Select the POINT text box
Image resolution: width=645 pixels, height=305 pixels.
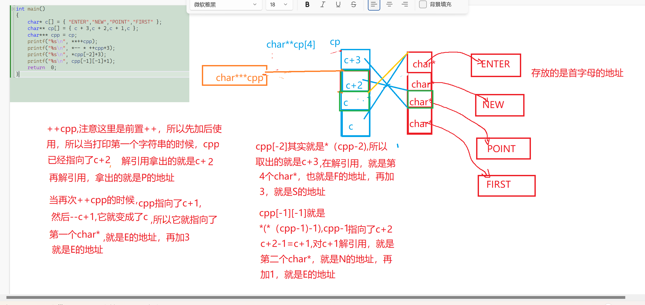click(x=503, y=149)
